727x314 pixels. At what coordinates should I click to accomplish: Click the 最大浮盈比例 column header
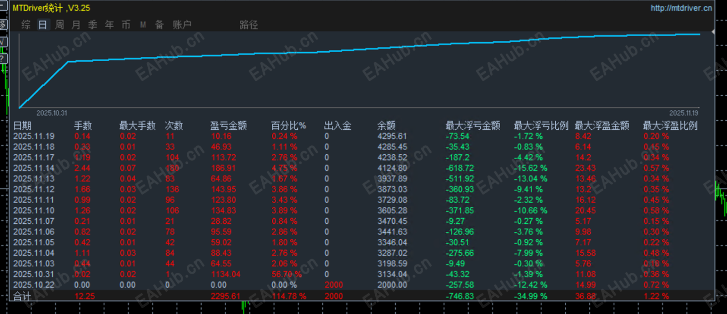pos(670,126)
